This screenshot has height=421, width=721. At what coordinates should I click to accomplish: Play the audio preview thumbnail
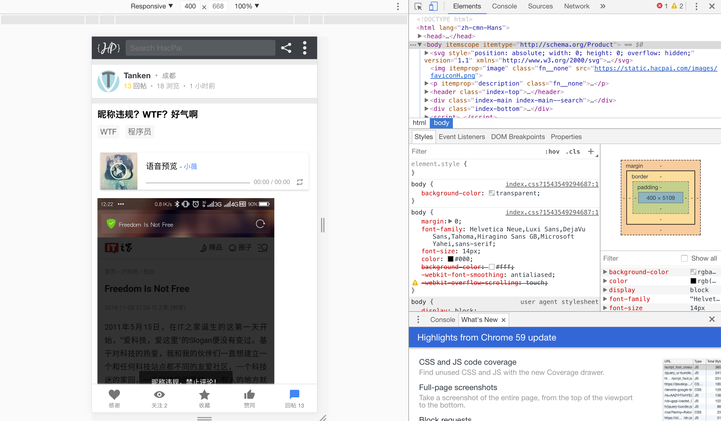tap(119, 171)
